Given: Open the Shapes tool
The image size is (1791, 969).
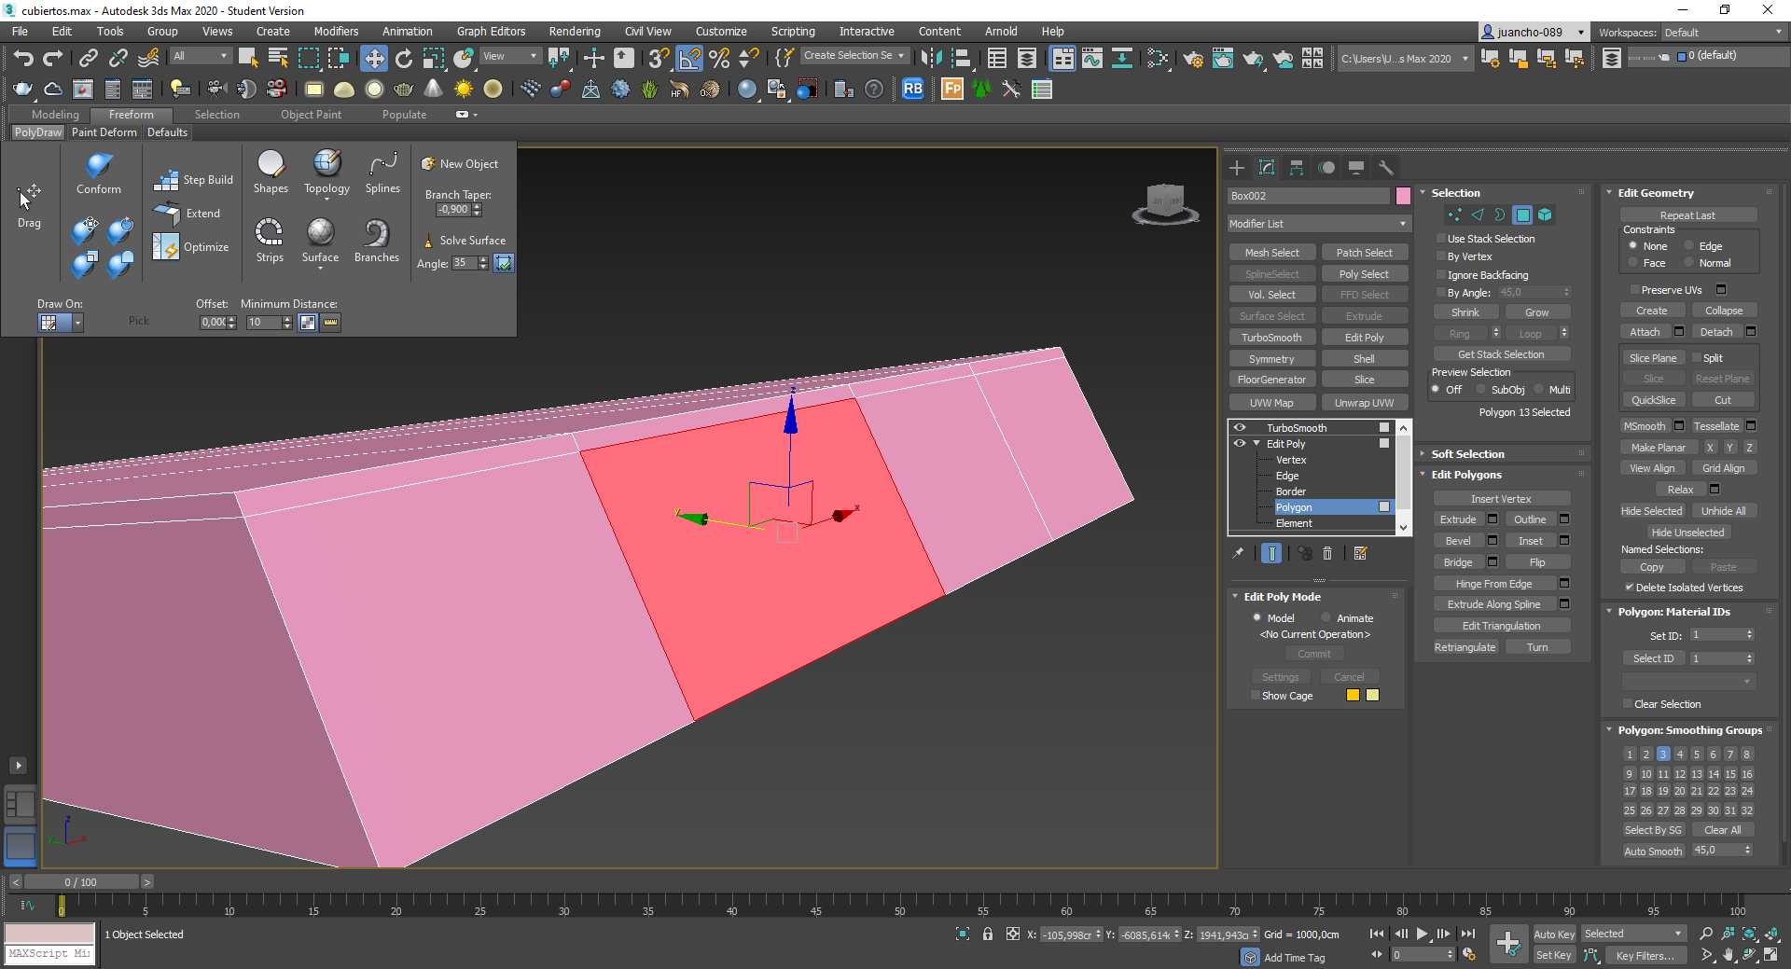Looking at the screenshot, I should coord(271,173).
